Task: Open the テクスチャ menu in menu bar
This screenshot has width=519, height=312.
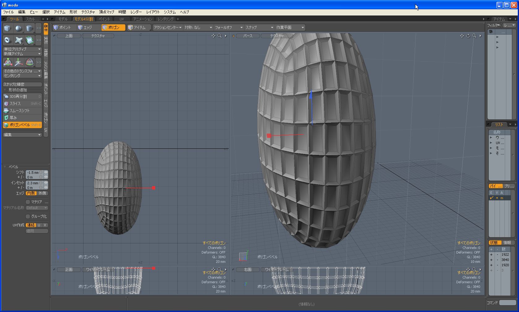Action: [x=88, y=12]
